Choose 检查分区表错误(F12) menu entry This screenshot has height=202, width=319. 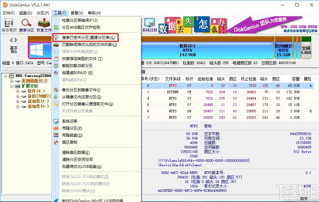pos(80,20)
